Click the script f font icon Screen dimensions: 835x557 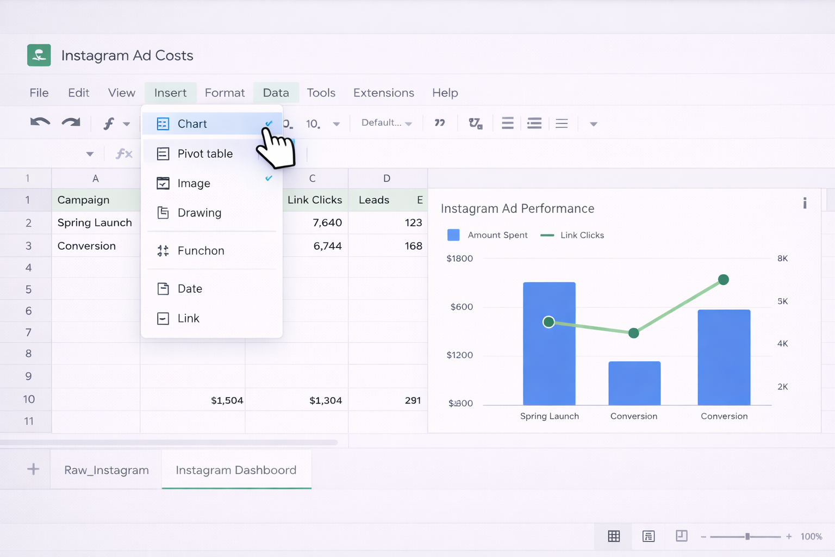tap(109, 123)
